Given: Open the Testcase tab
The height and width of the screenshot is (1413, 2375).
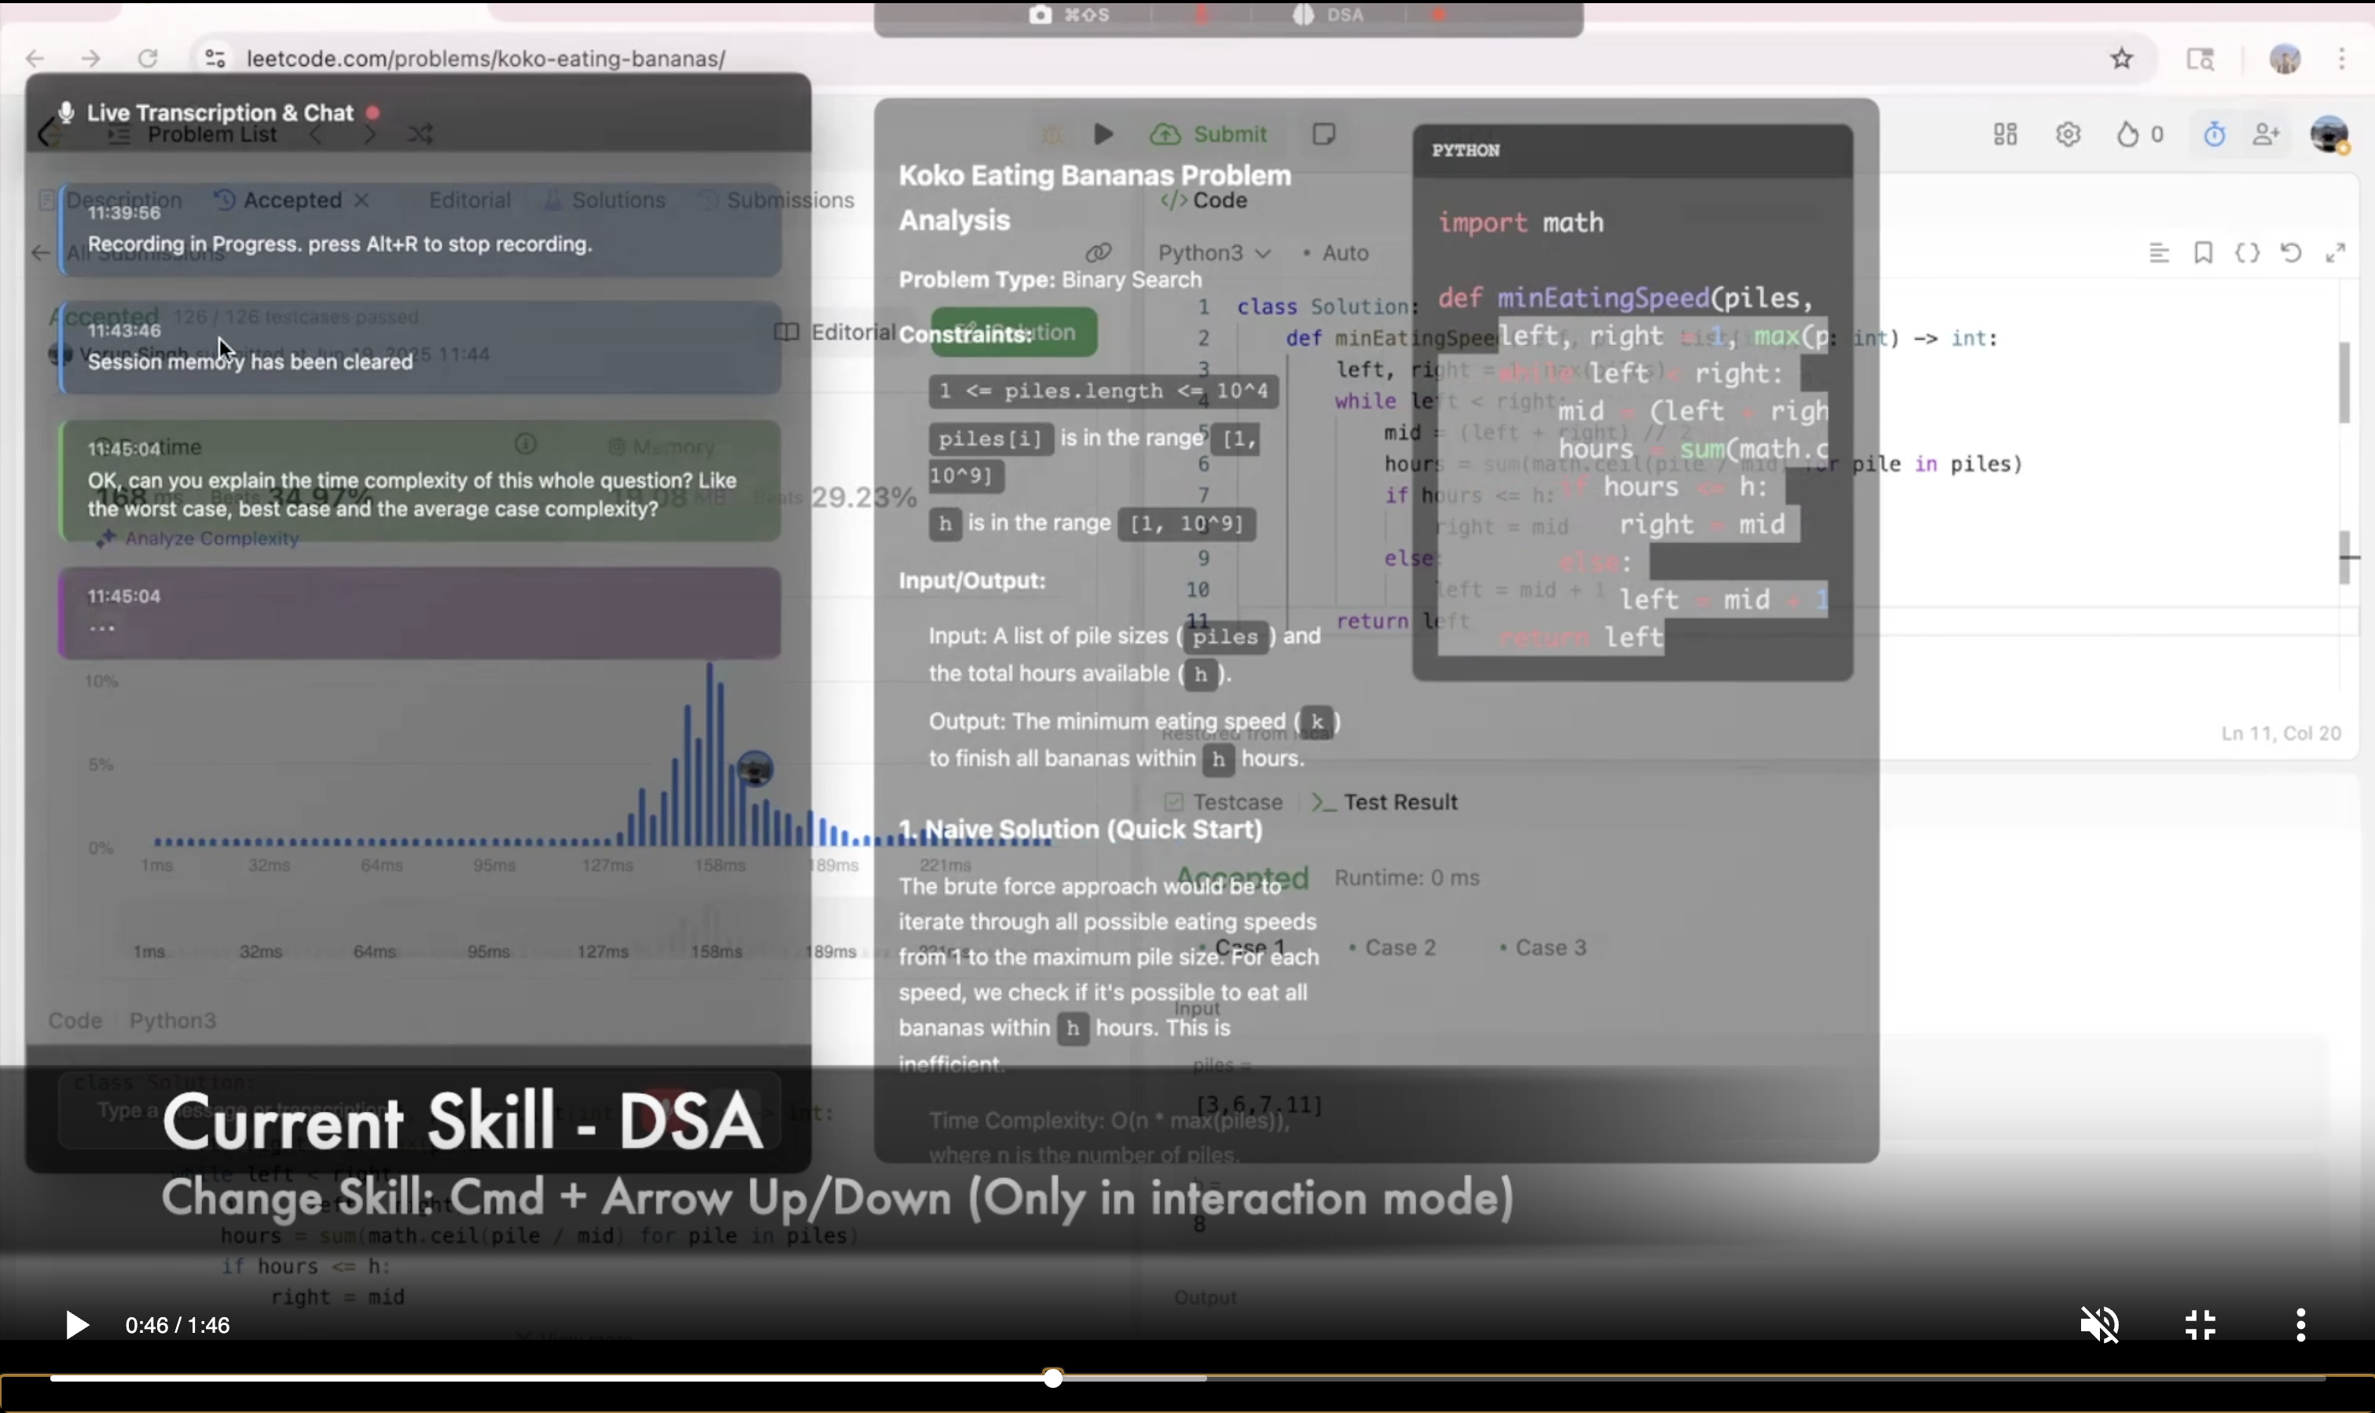Looking at the screenshot, I should click(1225, 802).
